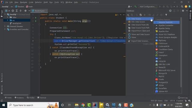Click the filter funnel icon in Database panel
Image resolution: width=192 pixels, height=108 pixels.
click(166, 15)
